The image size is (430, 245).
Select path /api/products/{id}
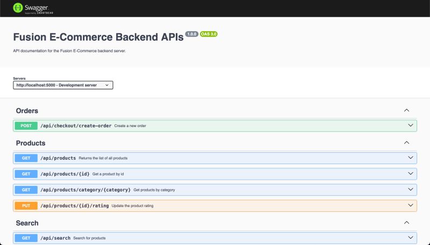65,174
